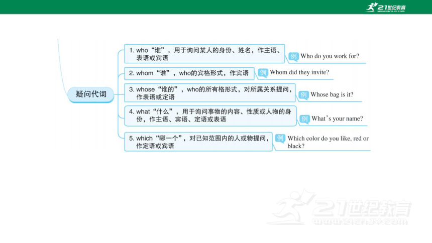Click the sentence 'Whom did they invite?'
Screen dimensions: 432x243
point(299,72)
